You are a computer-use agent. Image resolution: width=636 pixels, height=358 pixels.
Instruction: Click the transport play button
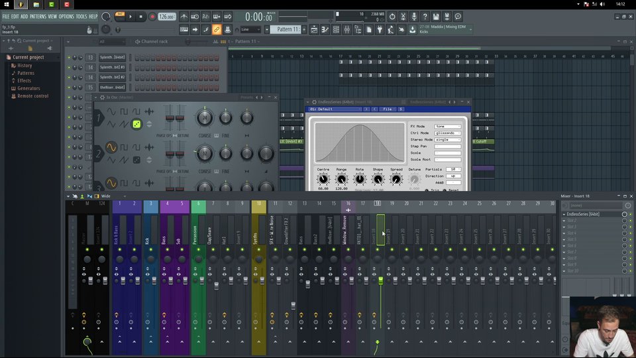[131, 17]
